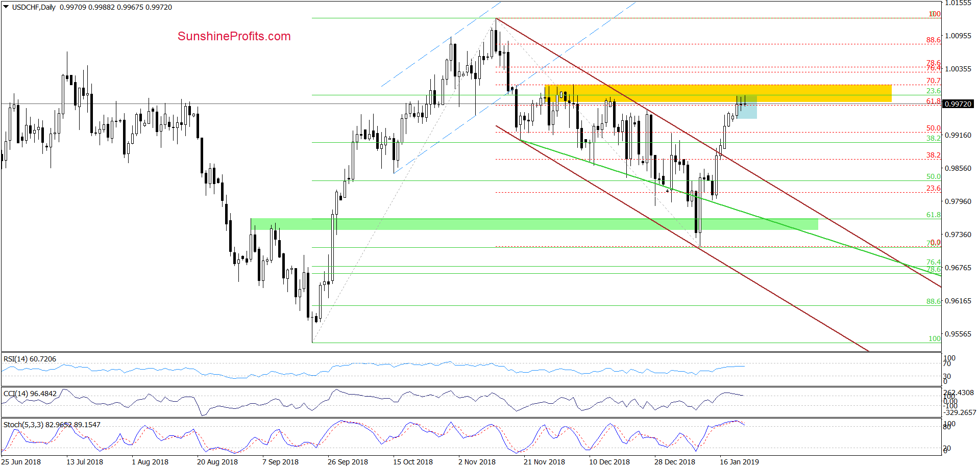
Task: Select the 0.98560 price axis value
Action: pos(958,168)
